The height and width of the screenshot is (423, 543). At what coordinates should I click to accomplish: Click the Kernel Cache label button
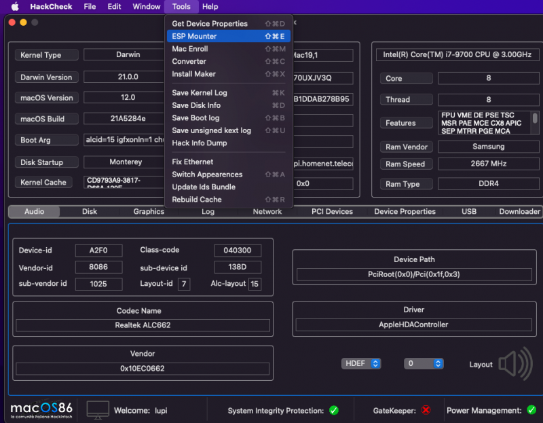click(43, 182)
